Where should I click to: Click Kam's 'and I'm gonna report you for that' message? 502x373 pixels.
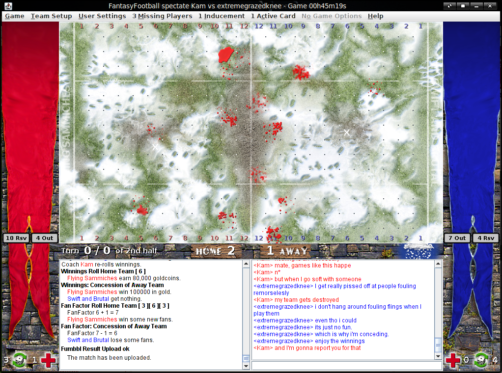(307, 348)
